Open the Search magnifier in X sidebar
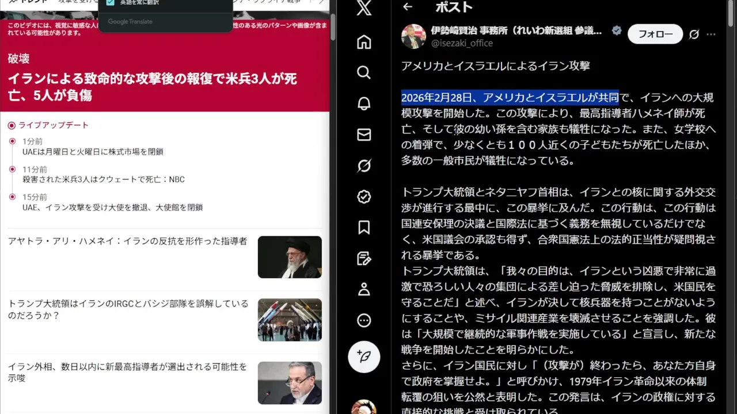 [364, 72]
